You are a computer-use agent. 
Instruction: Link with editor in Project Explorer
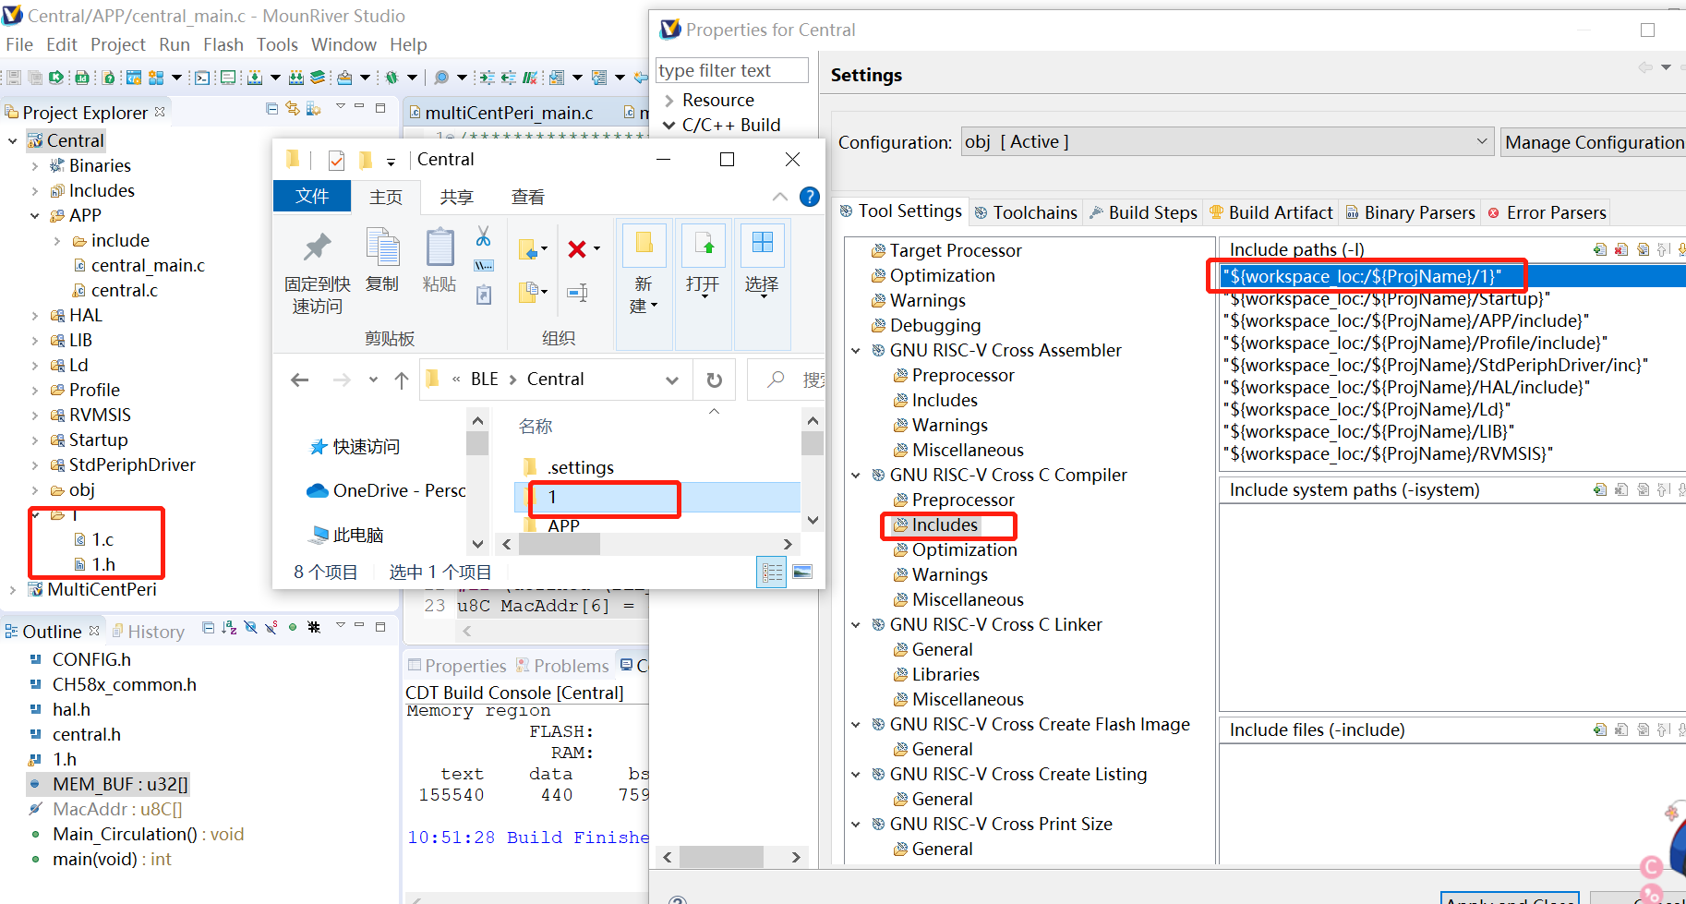point(293,109)
